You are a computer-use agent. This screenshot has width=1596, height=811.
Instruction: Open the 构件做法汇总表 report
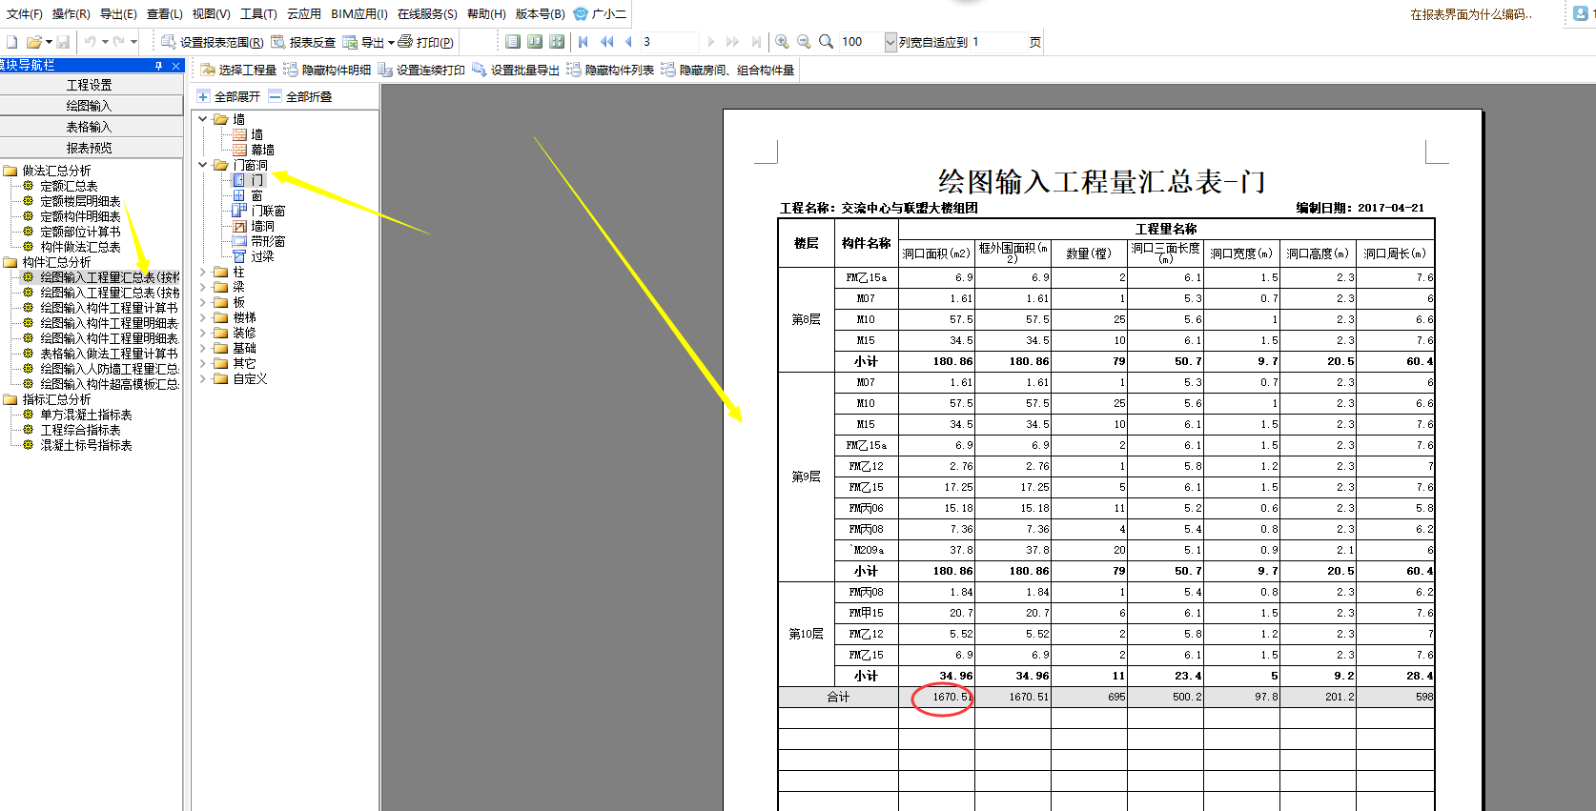80,247
